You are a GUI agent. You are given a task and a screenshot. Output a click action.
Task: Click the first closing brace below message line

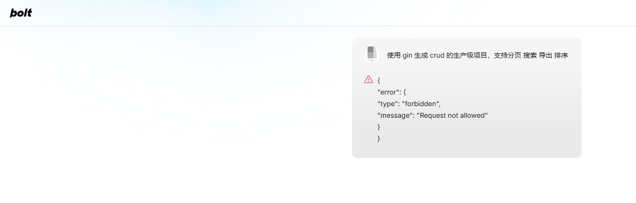point(379,127)
